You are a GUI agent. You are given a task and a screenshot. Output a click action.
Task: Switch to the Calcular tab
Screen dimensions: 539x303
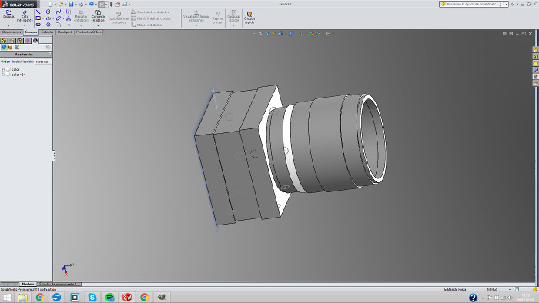[x=47, y=32]
